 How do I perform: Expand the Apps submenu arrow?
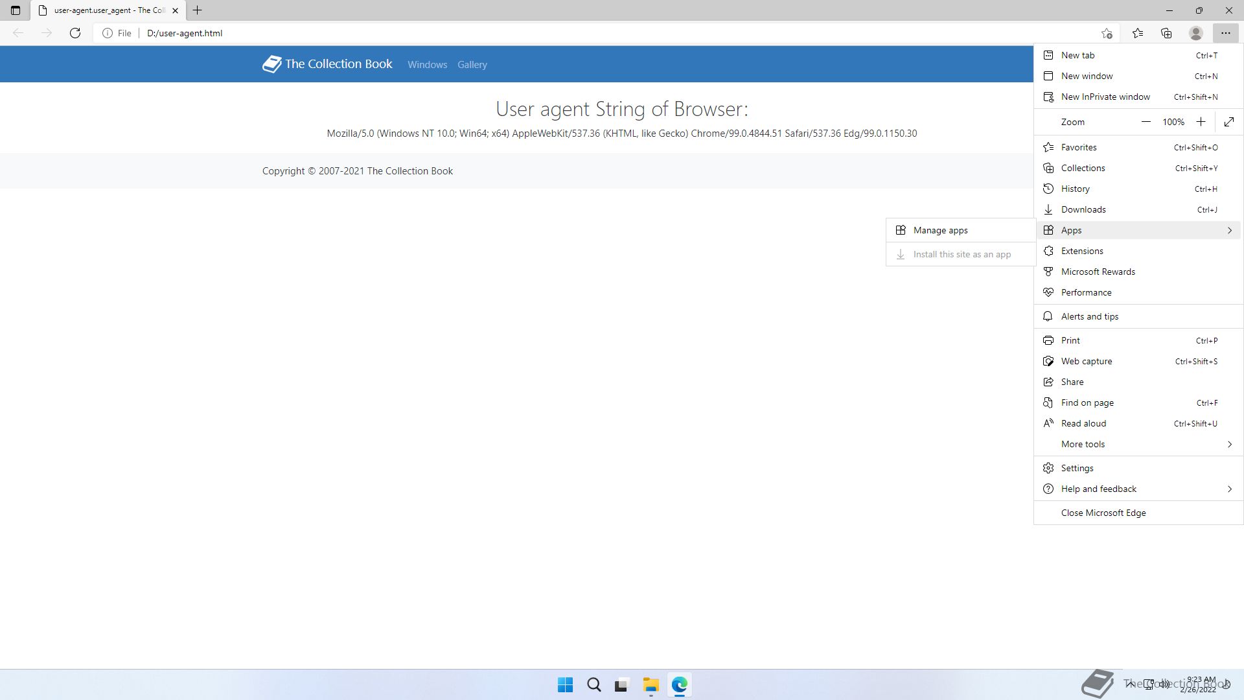coord(1229,230)
